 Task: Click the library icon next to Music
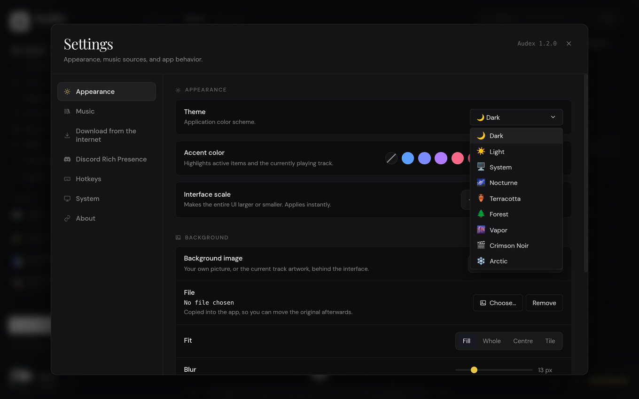pyautogui.click(x=67, y=111)
